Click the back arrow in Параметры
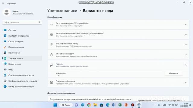The height and width of the screenshot is (108, 193). tap(3, 3)
